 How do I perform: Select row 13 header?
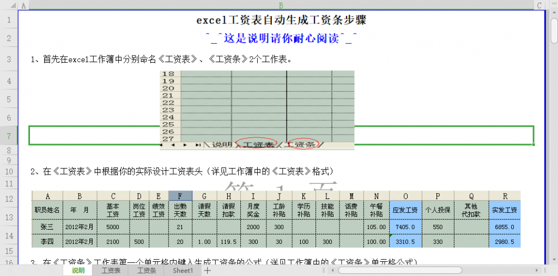tap(9, 217)
